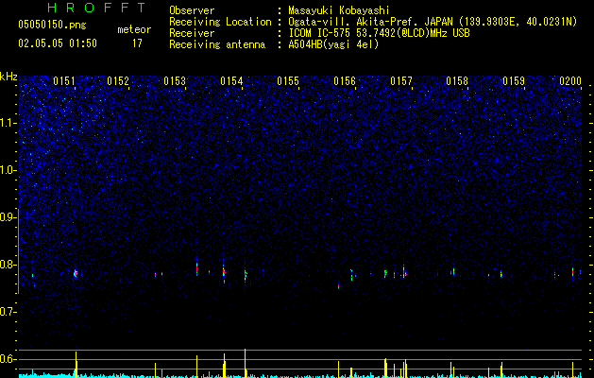Select the file name 05050150.png
Screen dimensions: 594x378
pos(52,25)
